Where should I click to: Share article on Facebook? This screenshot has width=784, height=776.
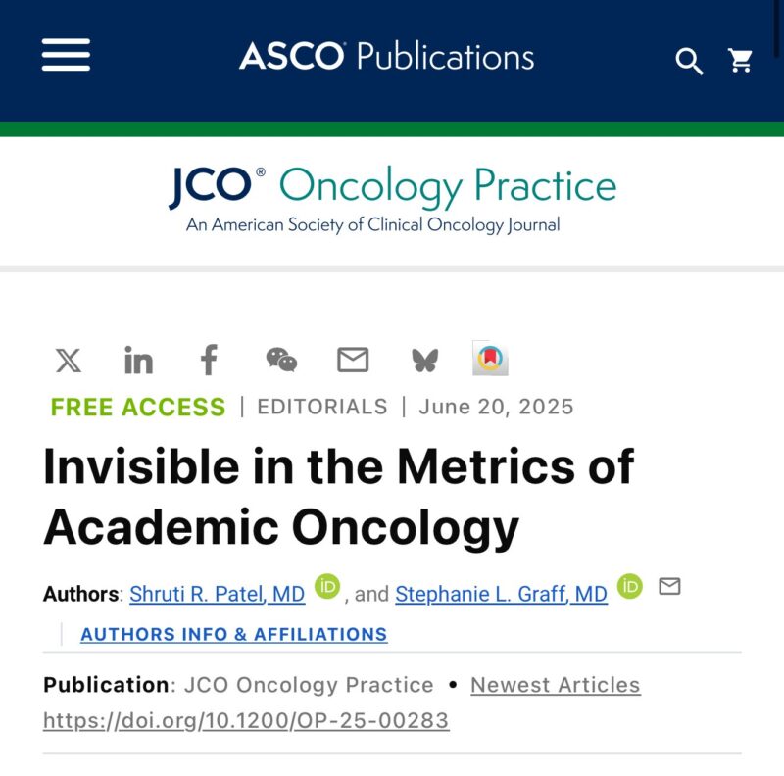click(x=209, y=360)
